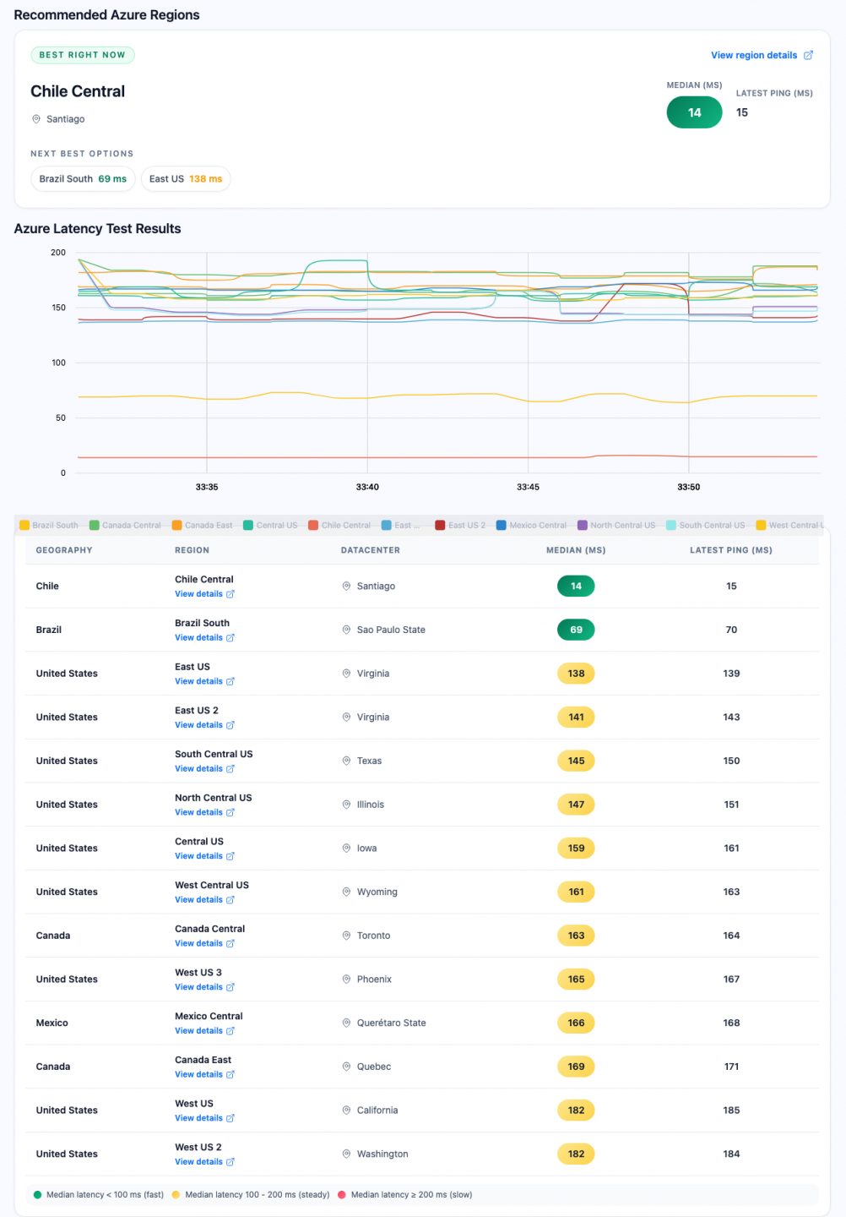Hide the Mexico Central series in legend
The image size is (846, 1217).
[x=531, y=525]
